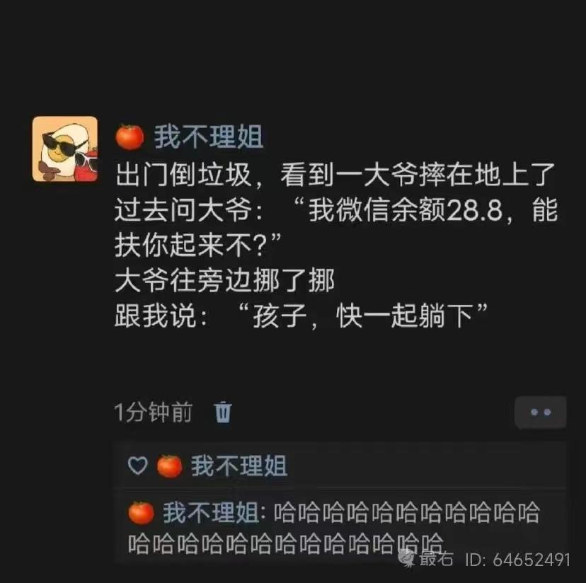Open 我不理姐 in the likes row
The image size is (586, 583).
click(239, 466)
